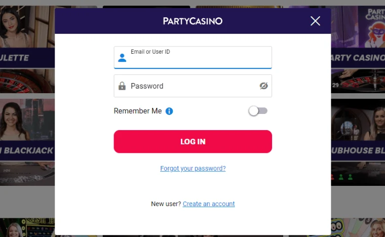Open the bottom-right game thumbnail

[358, 227]
